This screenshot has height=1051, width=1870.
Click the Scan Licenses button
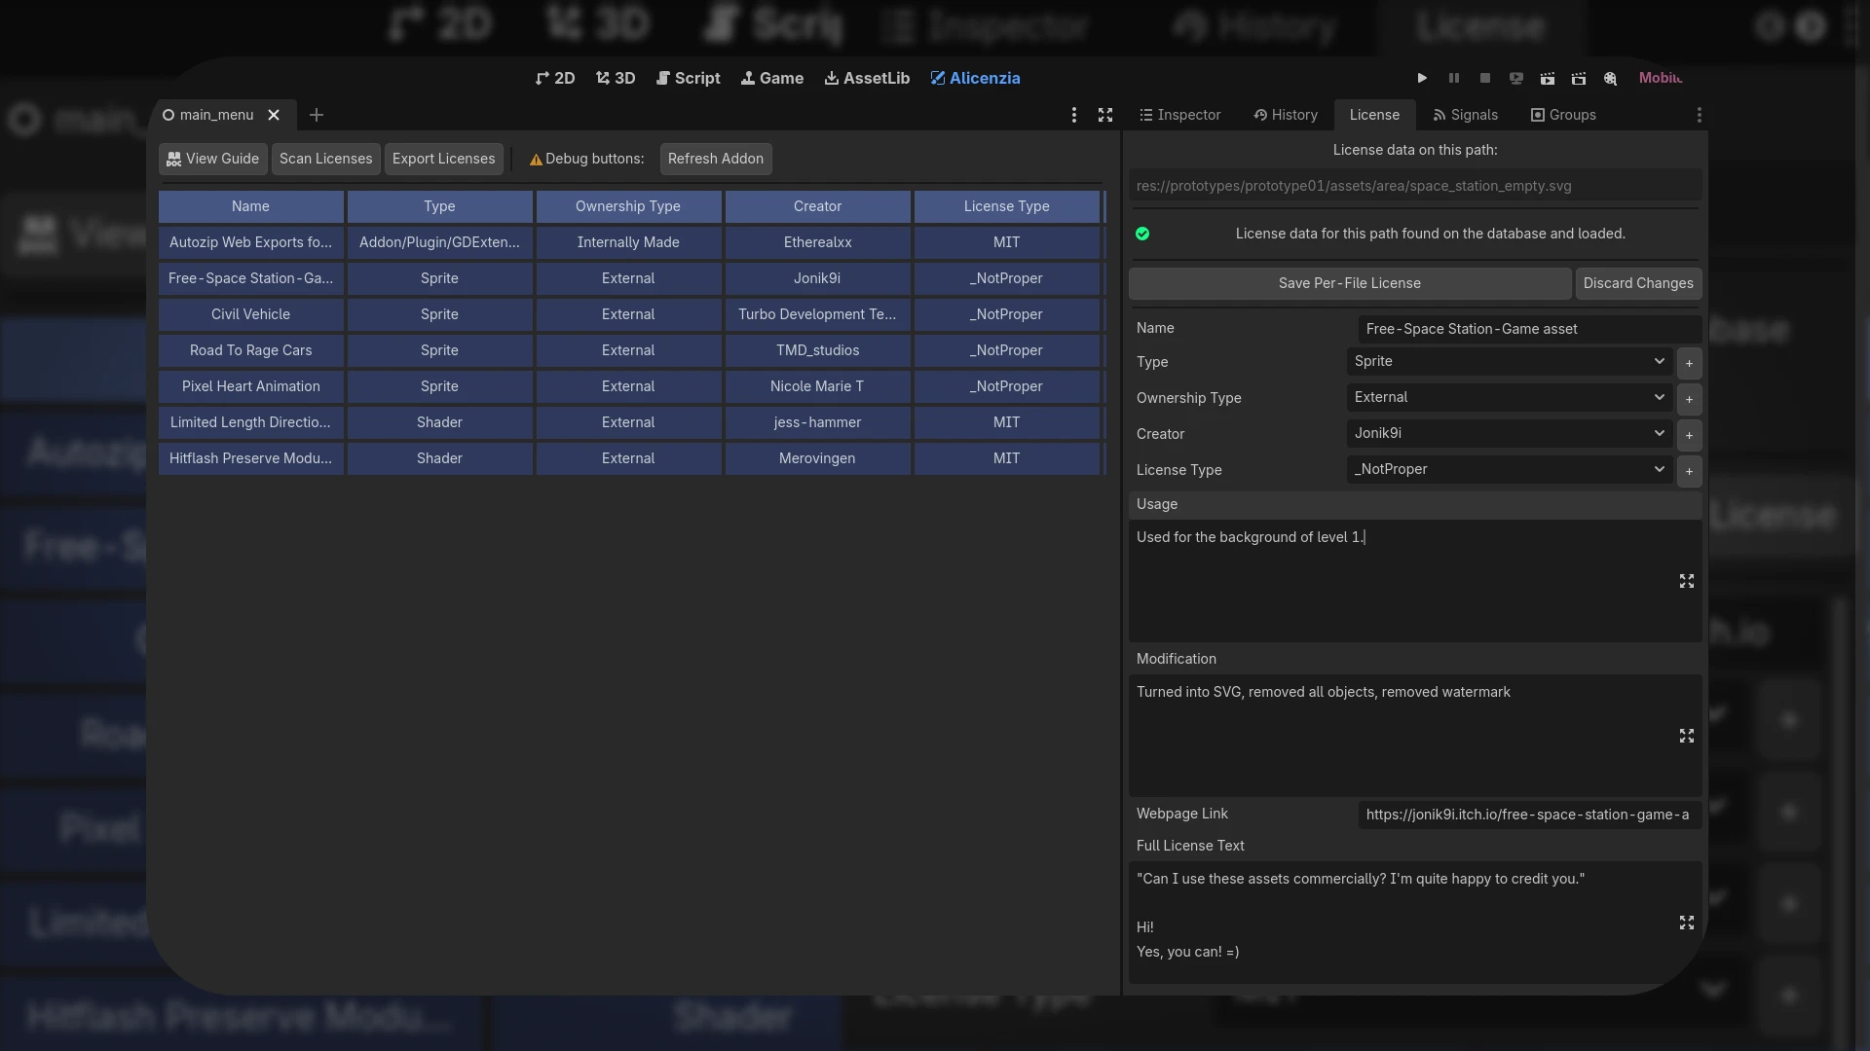[326, 159]
